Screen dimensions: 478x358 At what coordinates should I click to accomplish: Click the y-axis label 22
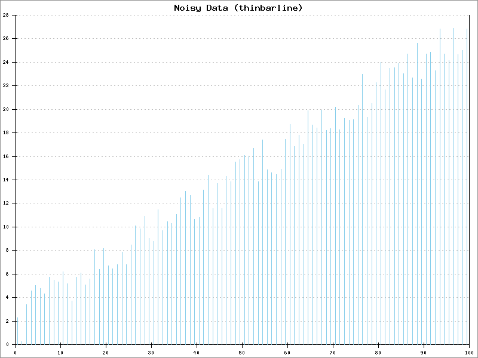[5, 85]
